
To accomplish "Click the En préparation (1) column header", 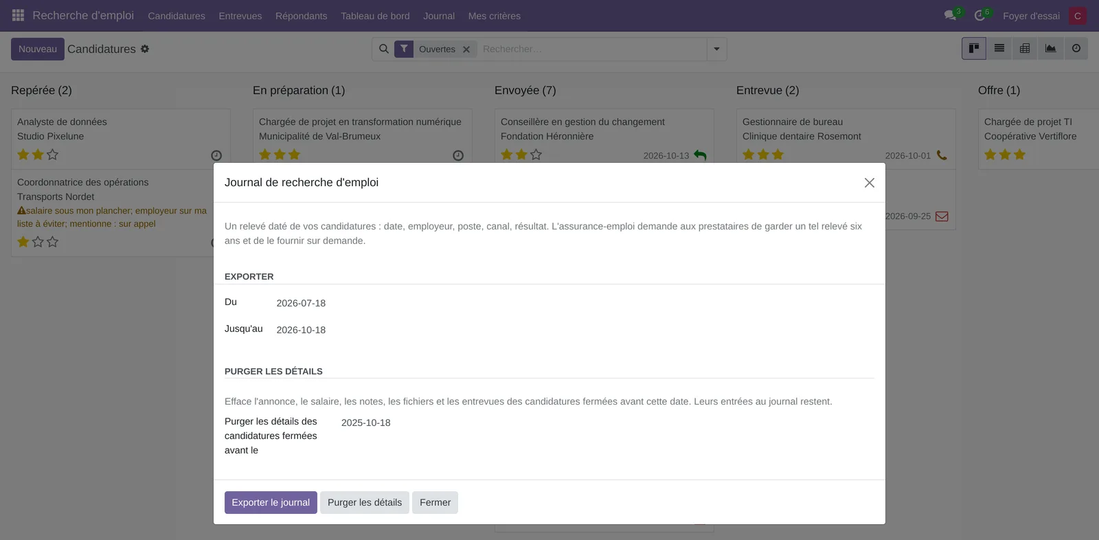I will 299,90.
